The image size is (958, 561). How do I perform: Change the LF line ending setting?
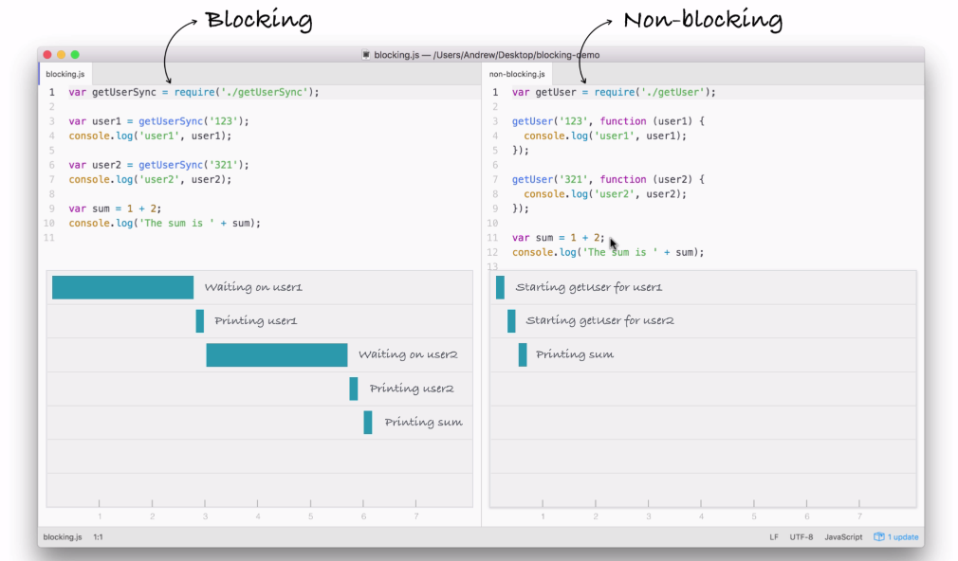773,537
